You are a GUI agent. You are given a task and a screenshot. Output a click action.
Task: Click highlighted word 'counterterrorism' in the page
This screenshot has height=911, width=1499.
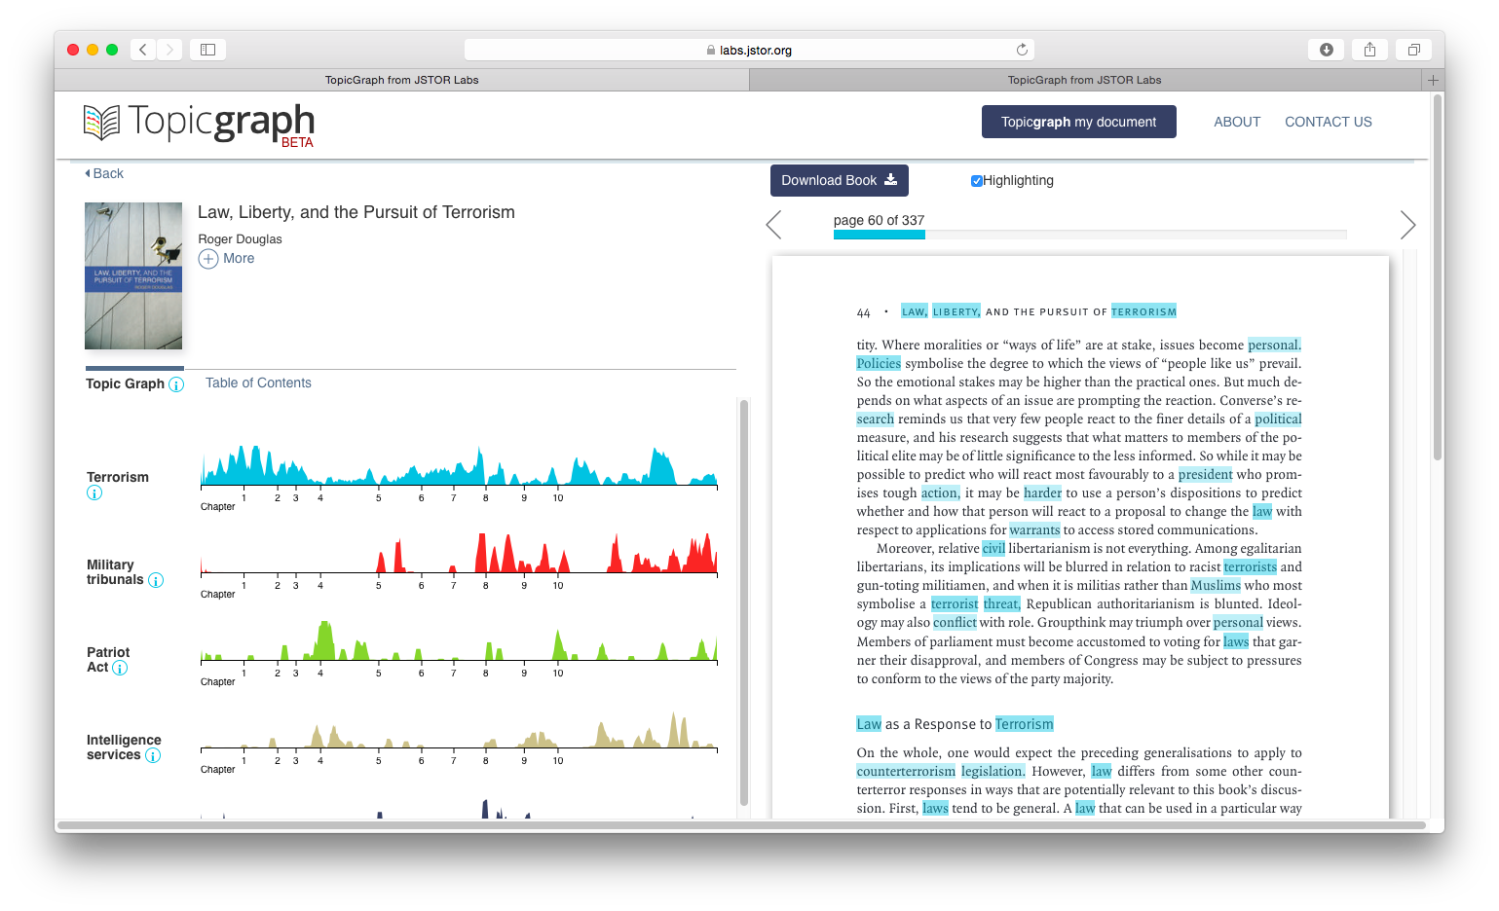(x=906, y=771)
